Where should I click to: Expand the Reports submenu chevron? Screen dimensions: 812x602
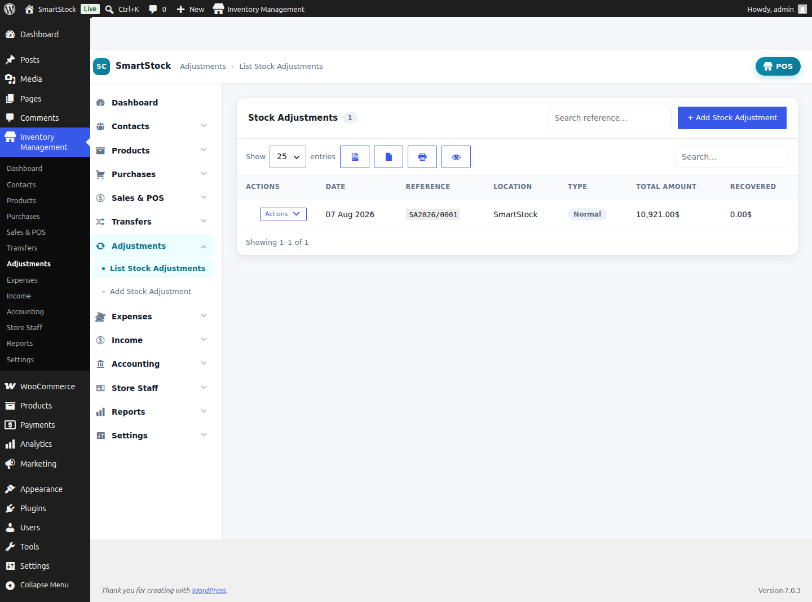click(x=204, y=411)
